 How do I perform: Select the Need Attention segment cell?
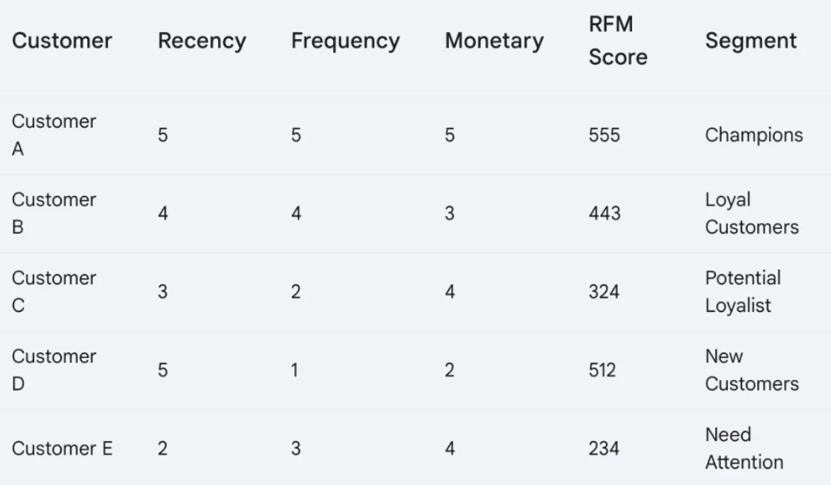[x=744, y=449]
